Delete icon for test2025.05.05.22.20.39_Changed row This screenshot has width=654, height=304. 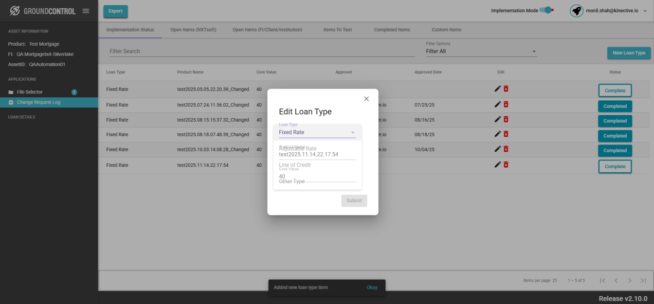(x=506, y=89)
